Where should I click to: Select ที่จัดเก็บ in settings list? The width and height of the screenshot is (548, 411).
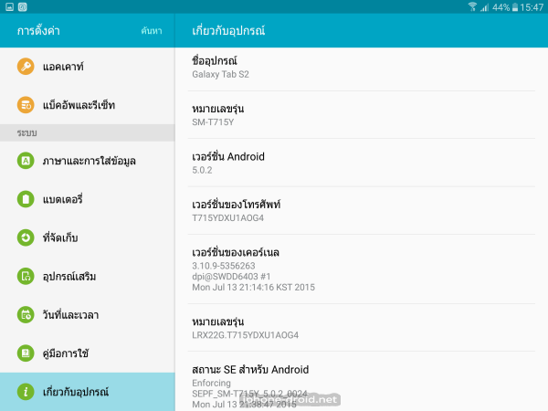88,237
